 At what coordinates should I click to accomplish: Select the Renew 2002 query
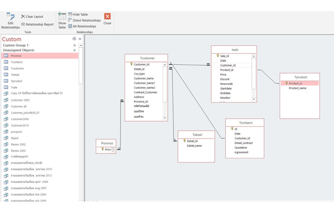(40, 144)
